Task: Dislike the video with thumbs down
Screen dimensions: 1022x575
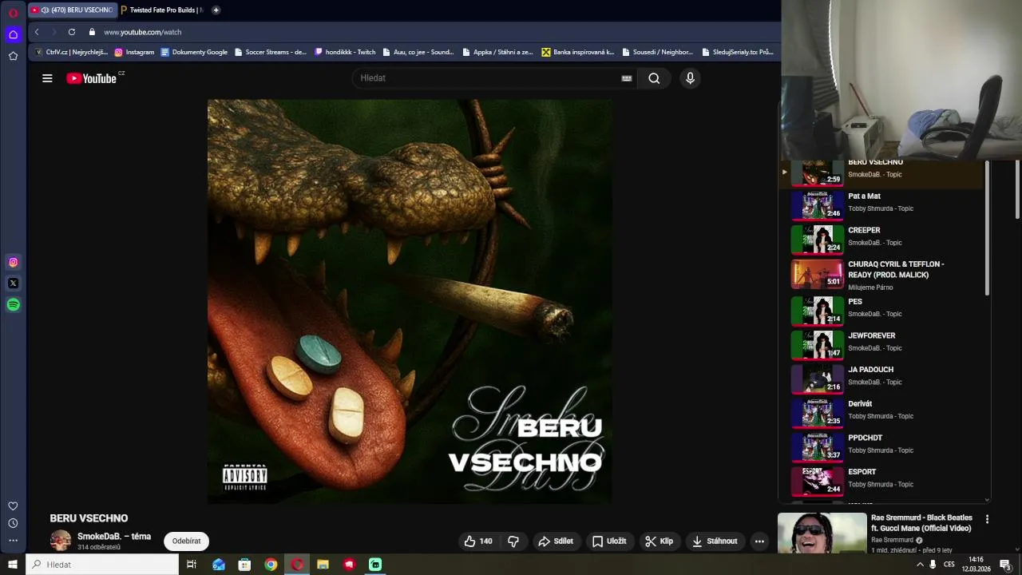Action: pyautogui.click(x=513, y=541)
